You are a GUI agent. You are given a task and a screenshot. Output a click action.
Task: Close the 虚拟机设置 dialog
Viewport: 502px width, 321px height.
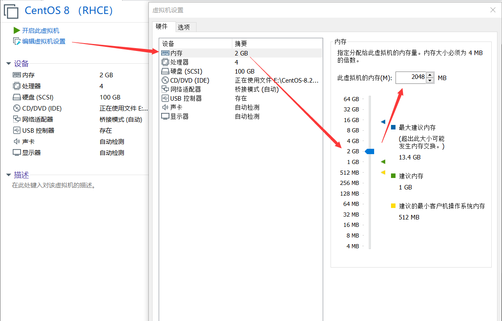click(493, 10)
